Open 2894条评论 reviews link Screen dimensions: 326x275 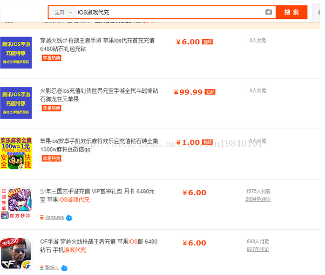(x=258, y=199)
